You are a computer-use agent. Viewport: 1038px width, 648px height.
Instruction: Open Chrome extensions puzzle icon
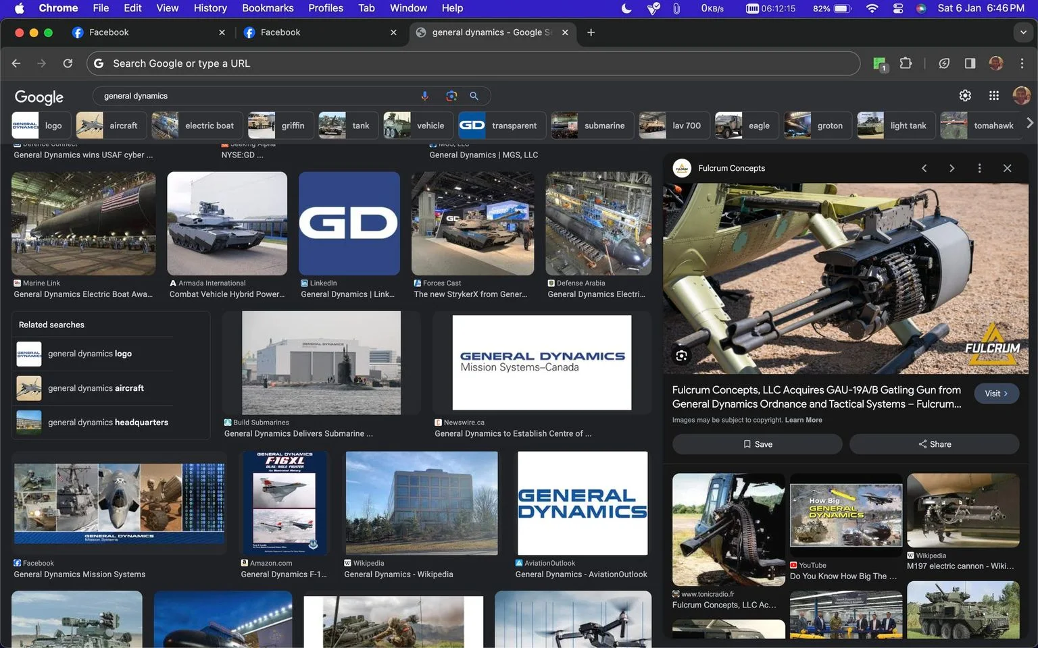(906, 63)
